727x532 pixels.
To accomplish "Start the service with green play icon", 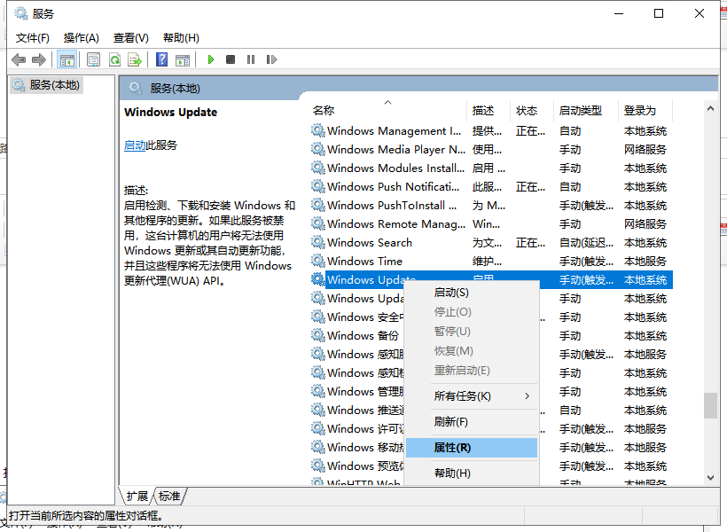I will 211,59.
